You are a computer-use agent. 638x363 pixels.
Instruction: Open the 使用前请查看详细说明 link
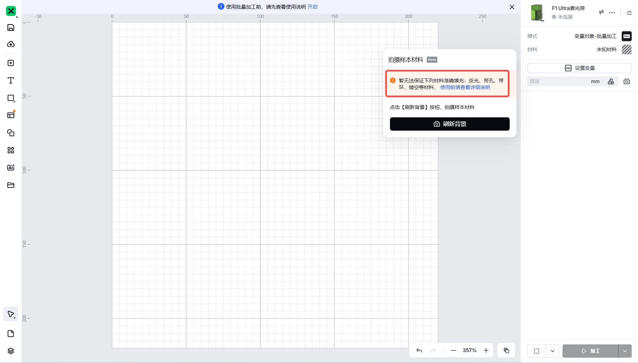tap(465, 87)
